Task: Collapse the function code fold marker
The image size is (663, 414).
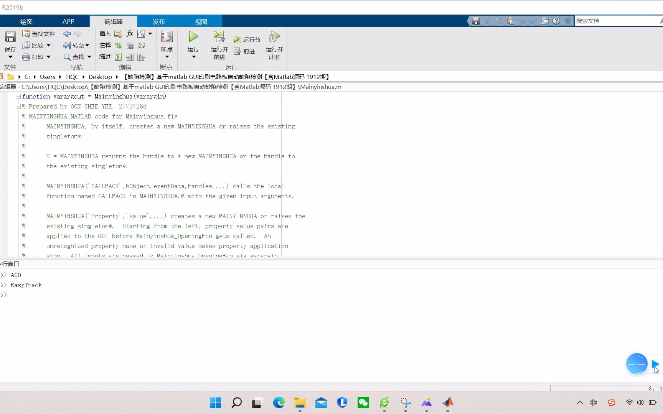Action: pyautogui.click(x=18, y=96)
